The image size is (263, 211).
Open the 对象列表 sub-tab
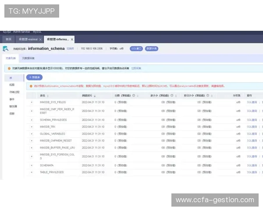(x=11, y=58)
